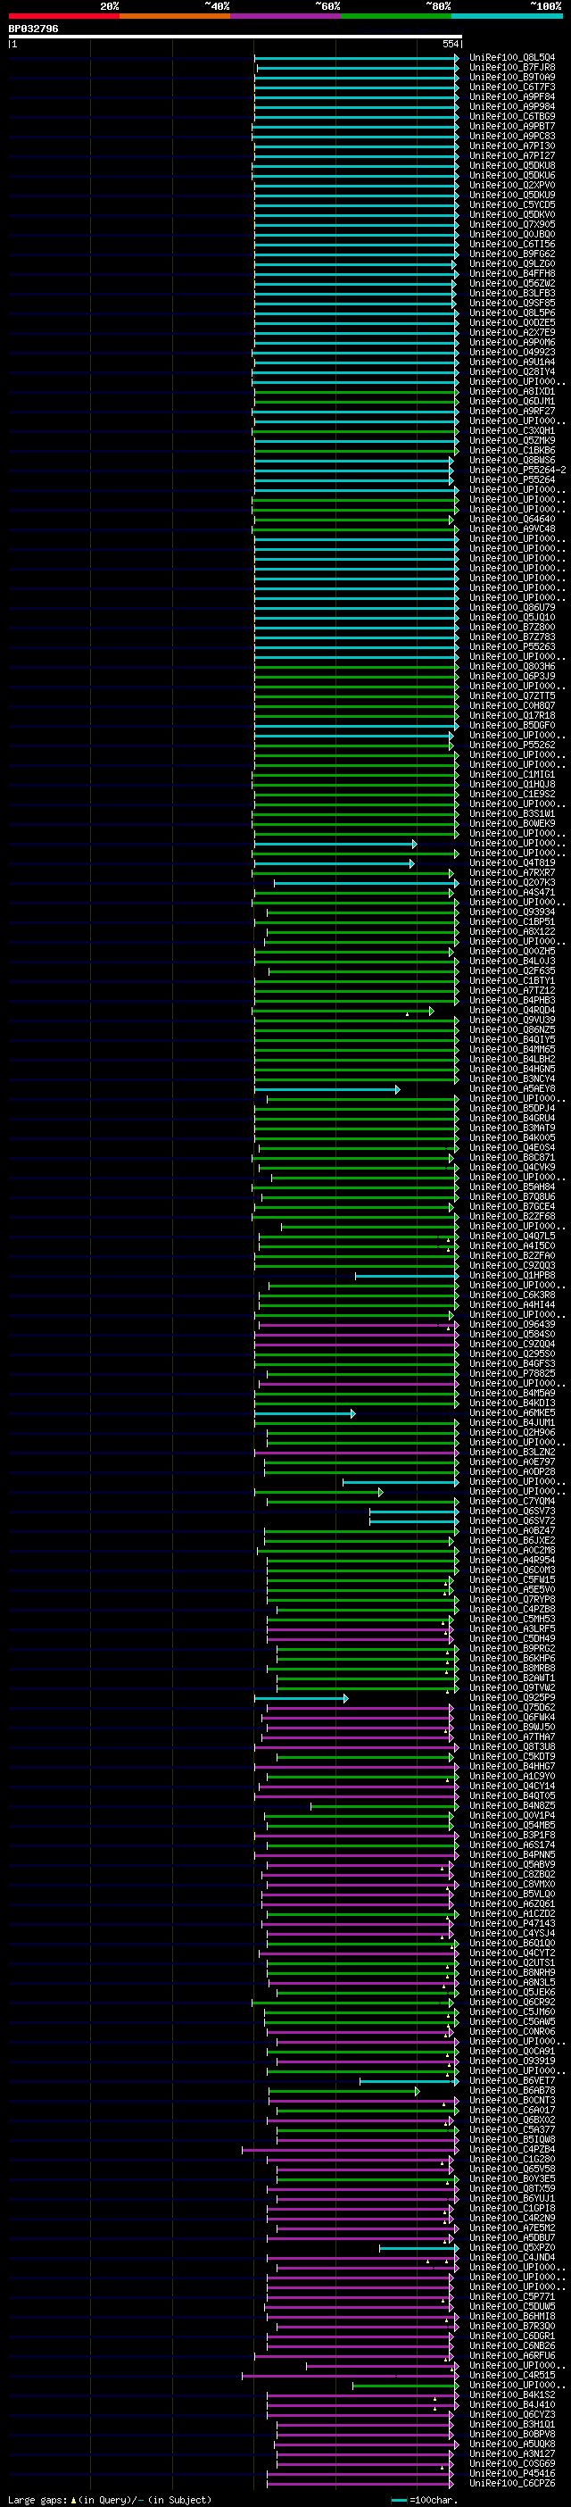Select the UniRef100_B3NCY4 entry
Image resolution: width=571 pixels, height=2507 pixels.
tap(513, 1079)
